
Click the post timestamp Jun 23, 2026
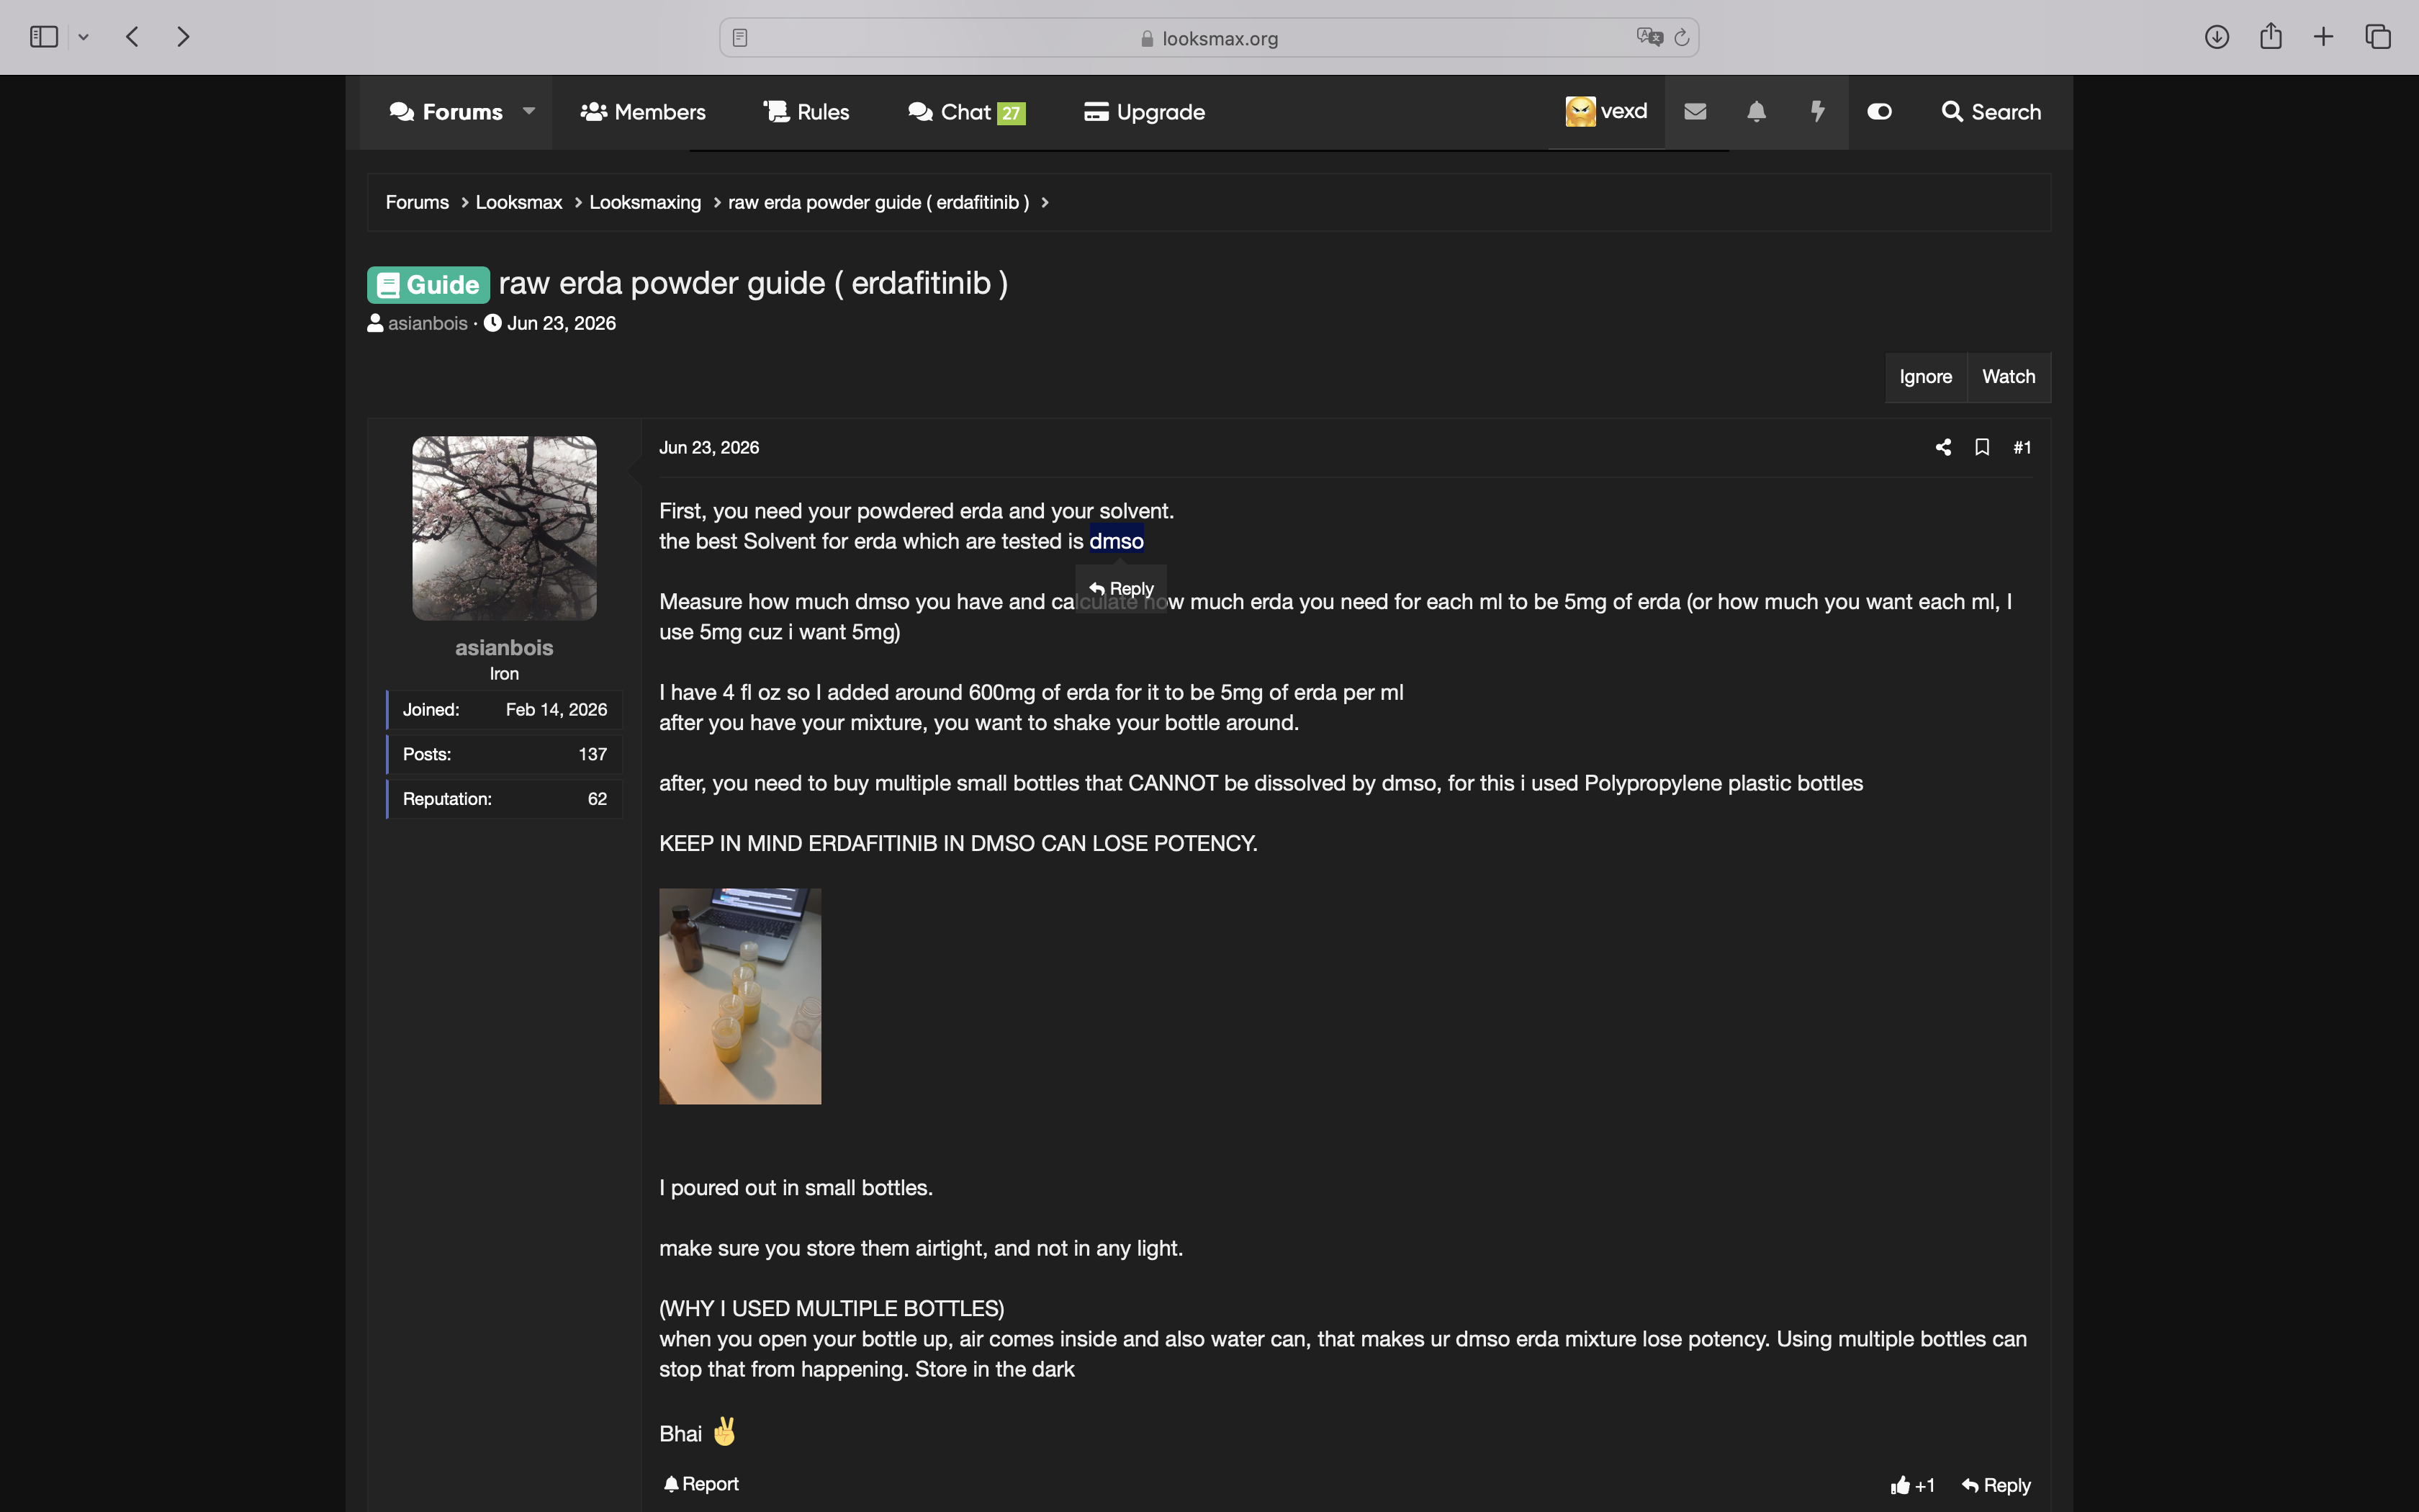click(708, 448)
